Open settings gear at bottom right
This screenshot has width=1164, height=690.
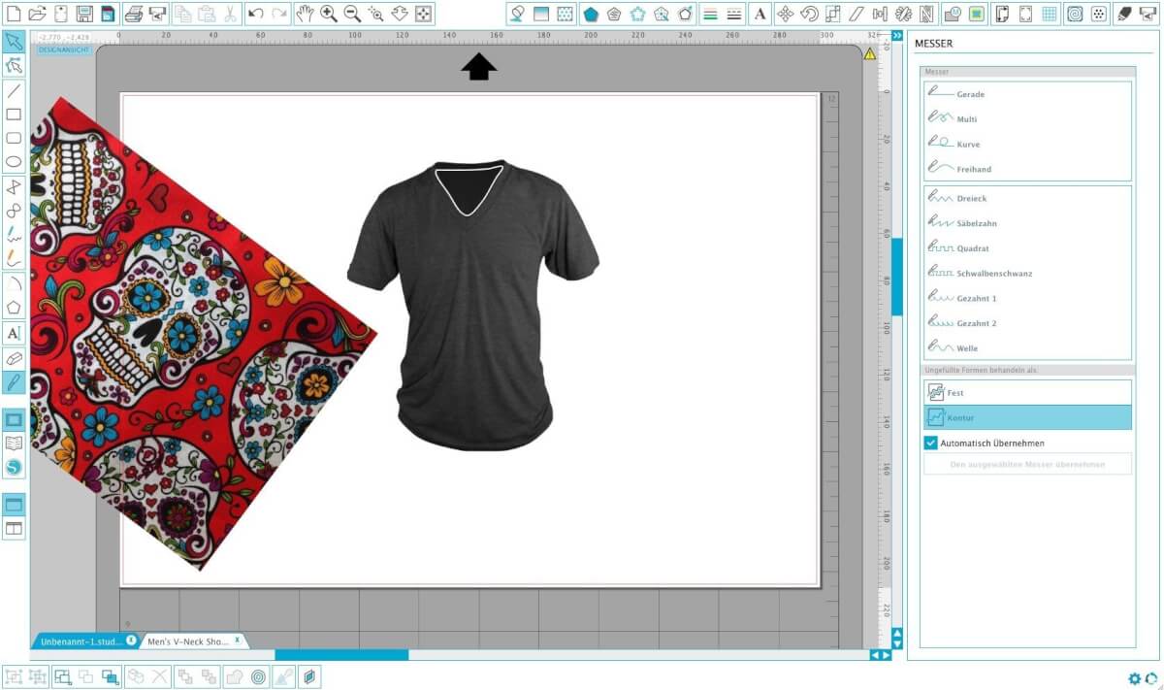point(1134,678)
